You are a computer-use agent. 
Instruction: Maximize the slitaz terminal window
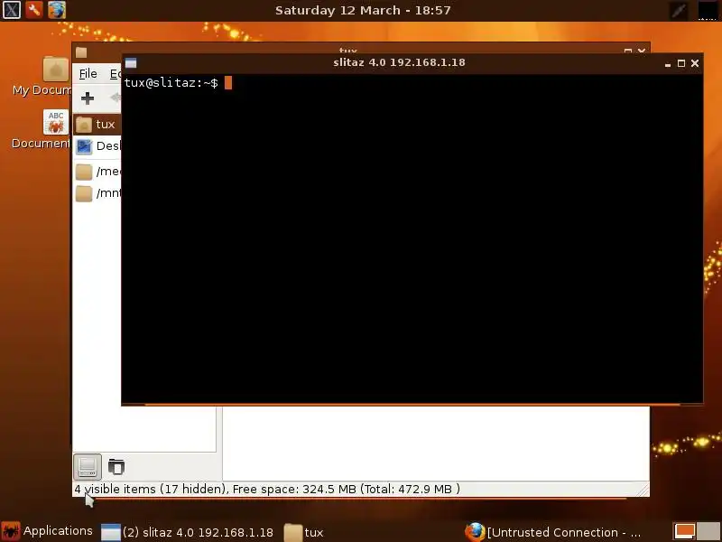681,63
